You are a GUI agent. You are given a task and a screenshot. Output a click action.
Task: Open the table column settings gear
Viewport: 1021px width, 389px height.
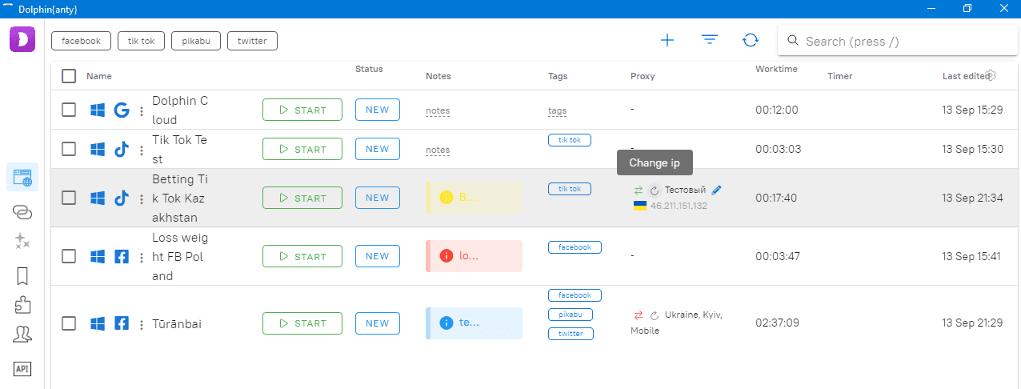[991, 75]
